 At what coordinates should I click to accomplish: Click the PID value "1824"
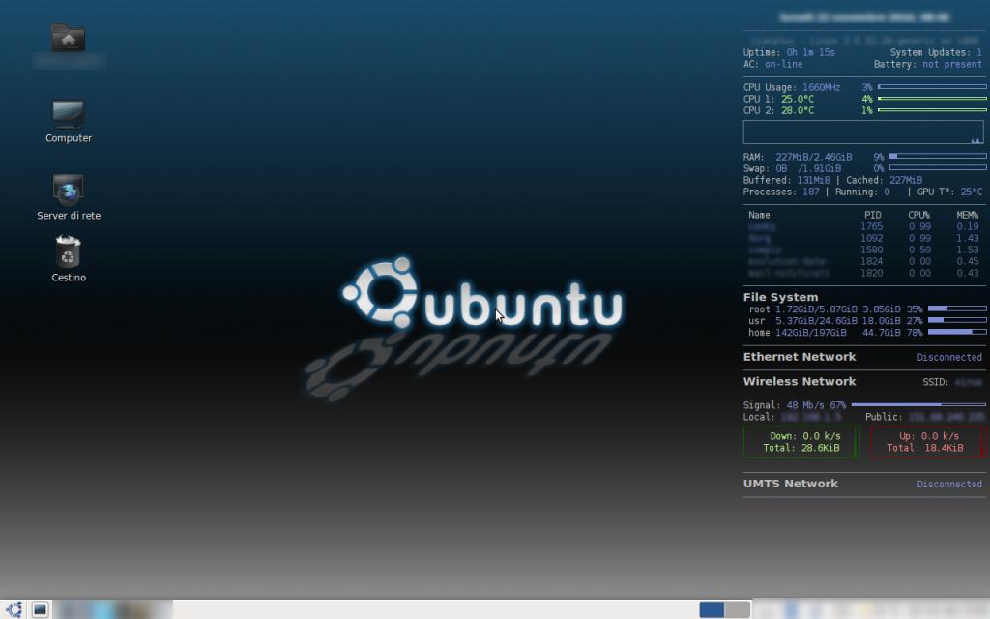tap(871, 261)
